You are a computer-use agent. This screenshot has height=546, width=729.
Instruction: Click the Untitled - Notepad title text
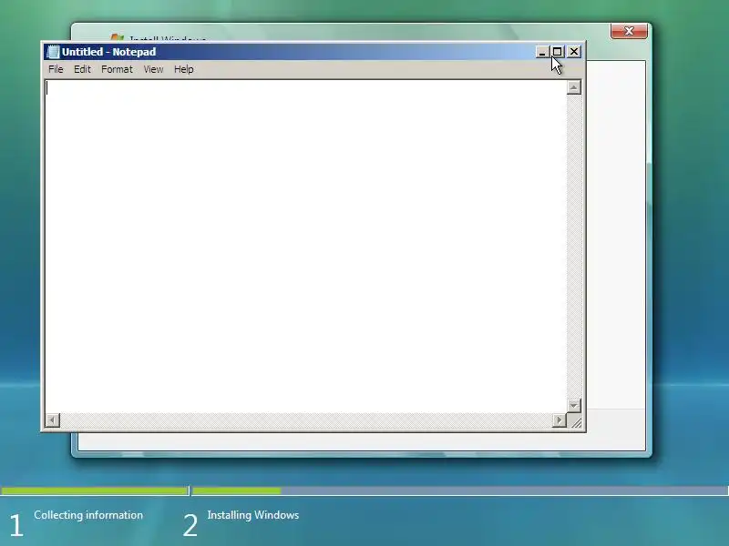108,52
